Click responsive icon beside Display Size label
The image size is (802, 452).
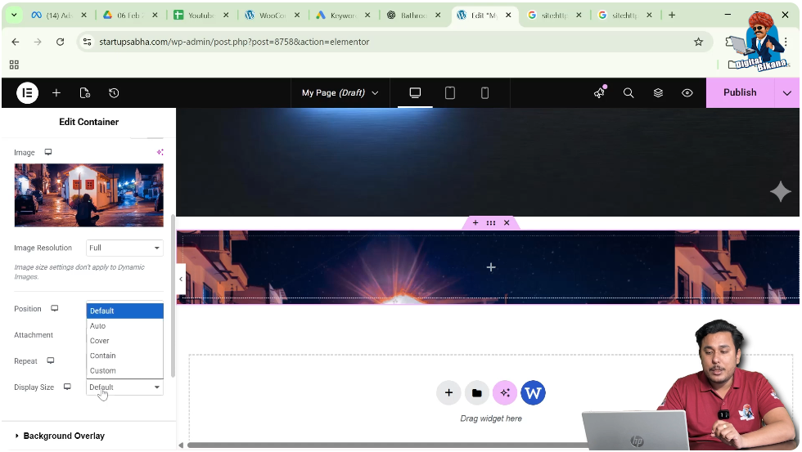pyautogui.click(x=67, y=387)
